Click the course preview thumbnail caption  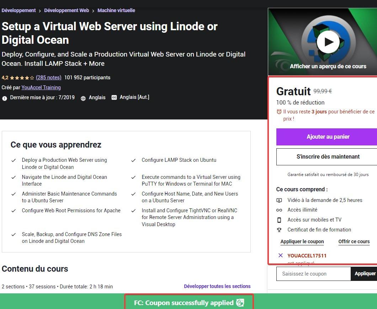tap(328, 66)
